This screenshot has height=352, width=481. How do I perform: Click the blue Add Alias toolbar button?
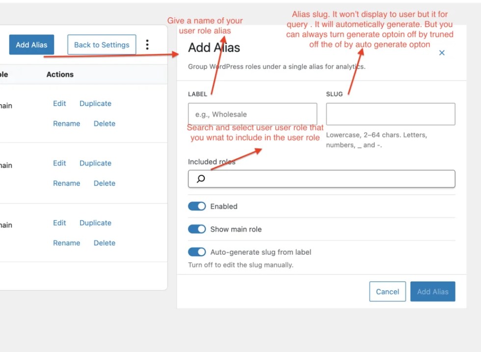coord(31,44)
